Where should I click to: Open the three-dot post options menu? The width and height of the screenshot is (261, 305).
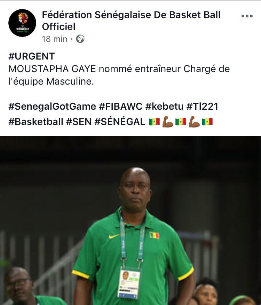[x=247, y=16]
